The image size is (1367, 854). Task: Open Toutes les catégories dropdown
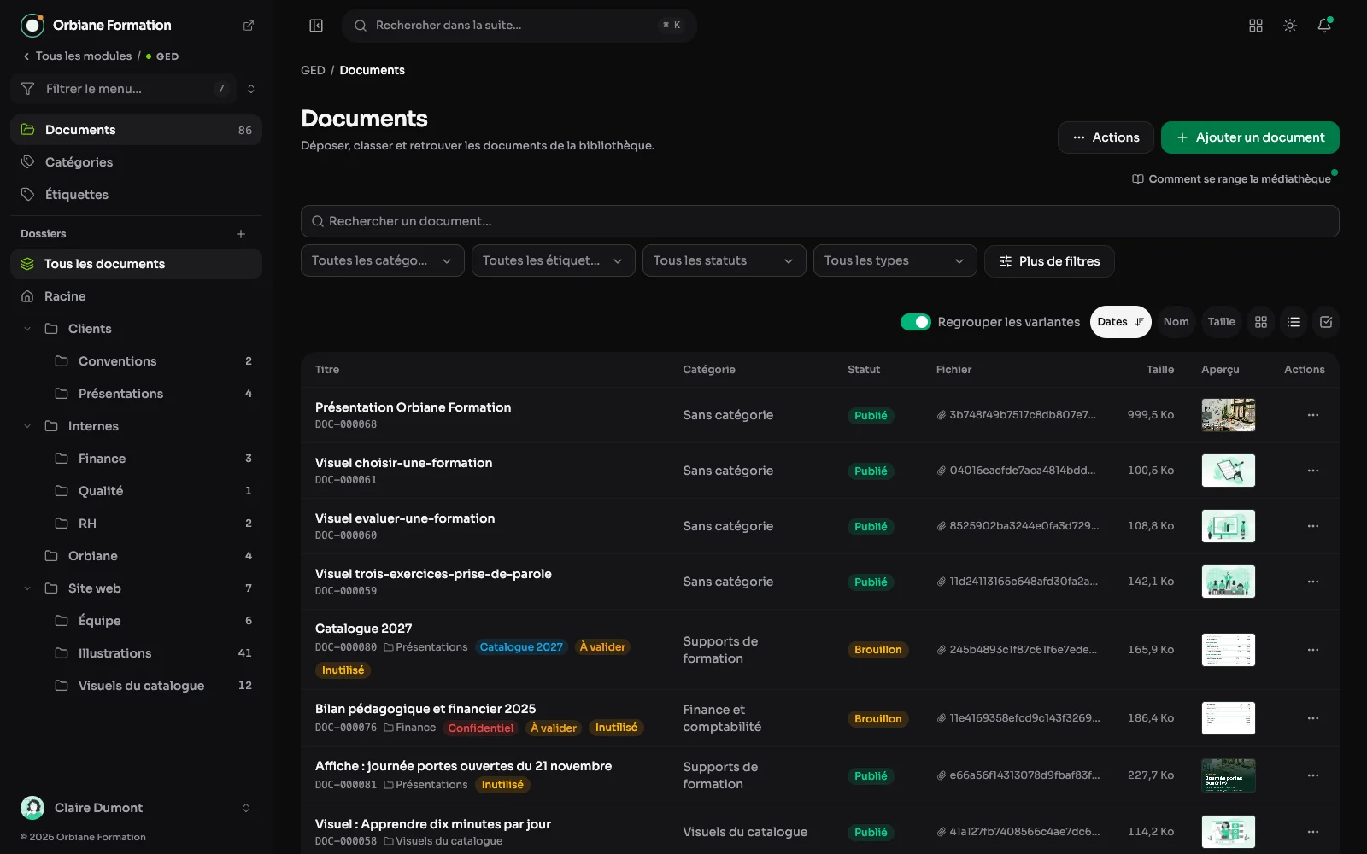[x=383, y=260]
